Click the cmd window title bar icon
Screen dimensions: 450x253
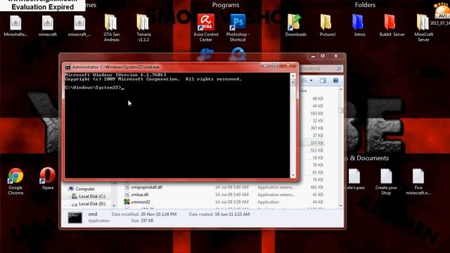coord(67,67)
